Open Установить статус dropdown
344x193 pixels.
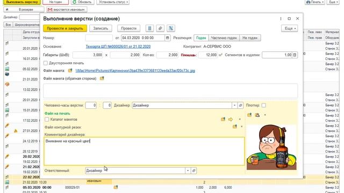pos(113,2)
